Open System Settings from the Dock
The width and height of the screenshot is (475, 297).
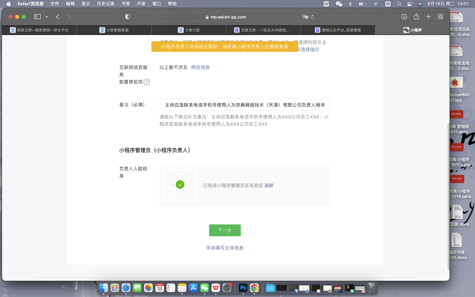tap(227, 288)
